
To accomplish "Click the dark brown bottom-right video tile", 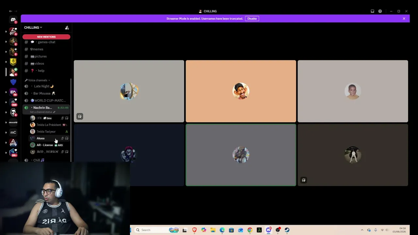I will (x=353, y=155).
